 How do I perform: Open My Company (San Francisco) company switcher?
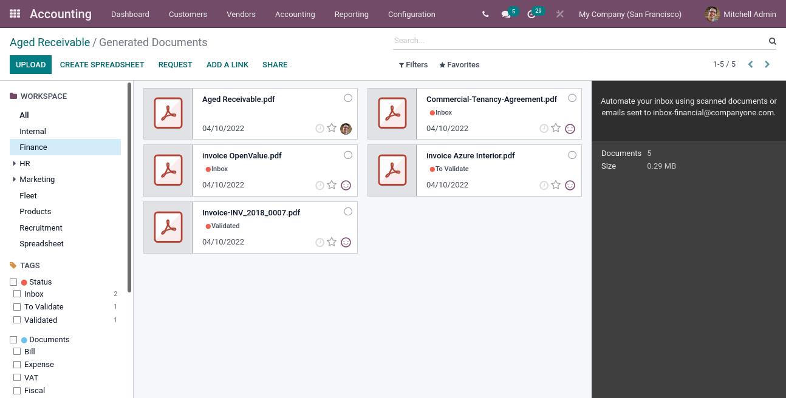630,14
